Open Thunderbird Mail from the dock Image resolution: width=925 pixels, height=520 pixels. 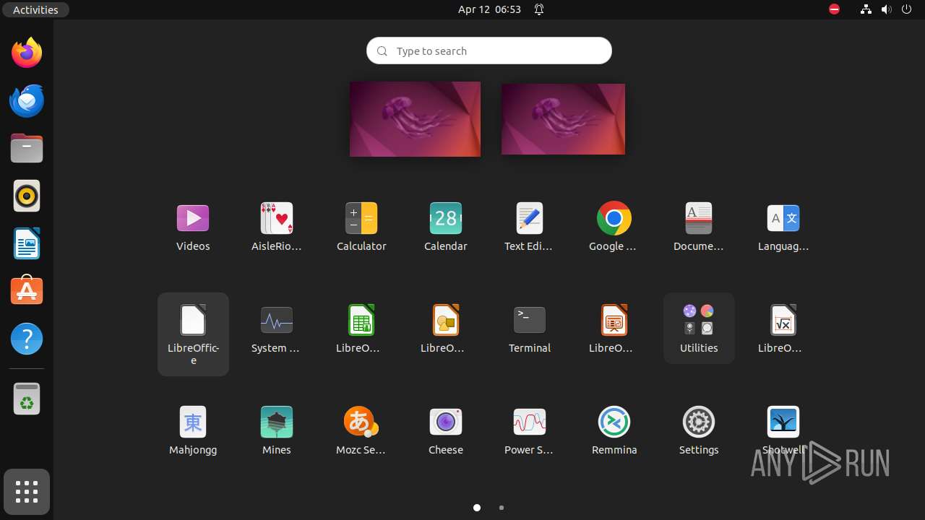(27, 100)
